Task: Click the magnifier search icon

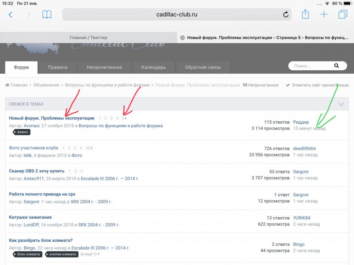Action: (x=336, y=66)
